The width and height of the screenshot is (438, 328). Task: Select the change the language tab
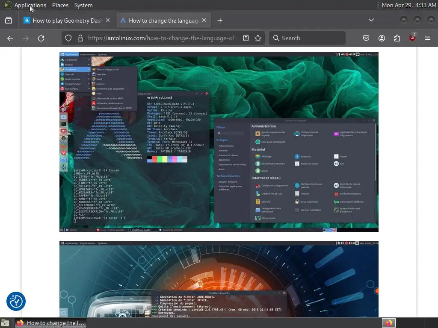(x=163, y=20)
